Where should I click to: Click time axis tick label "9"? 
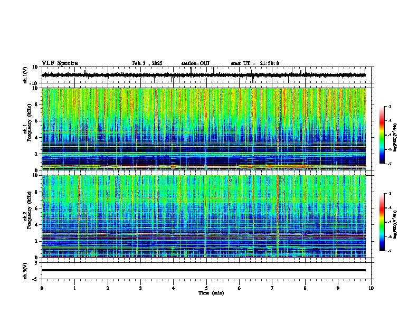(338, 288)
